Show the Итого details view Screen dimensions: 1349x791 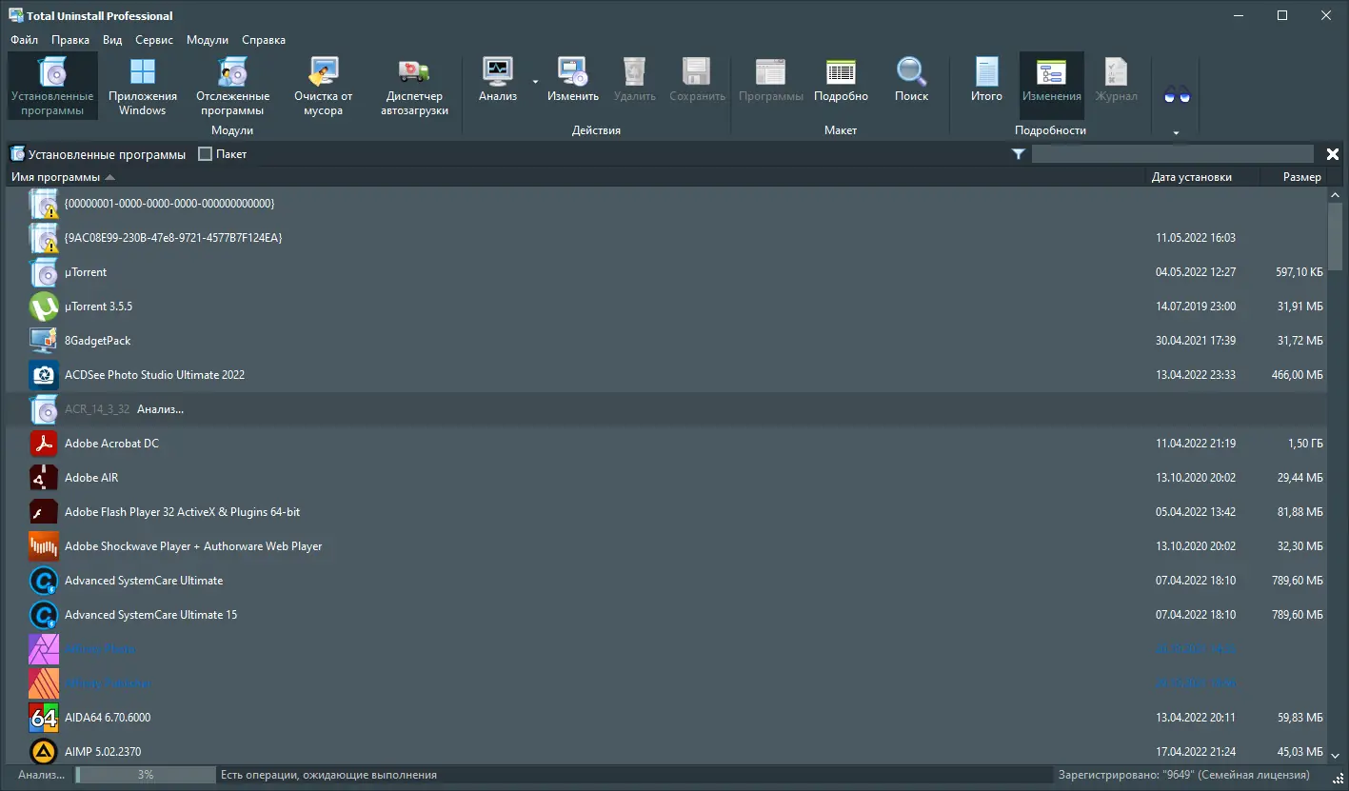pos(986,80)
